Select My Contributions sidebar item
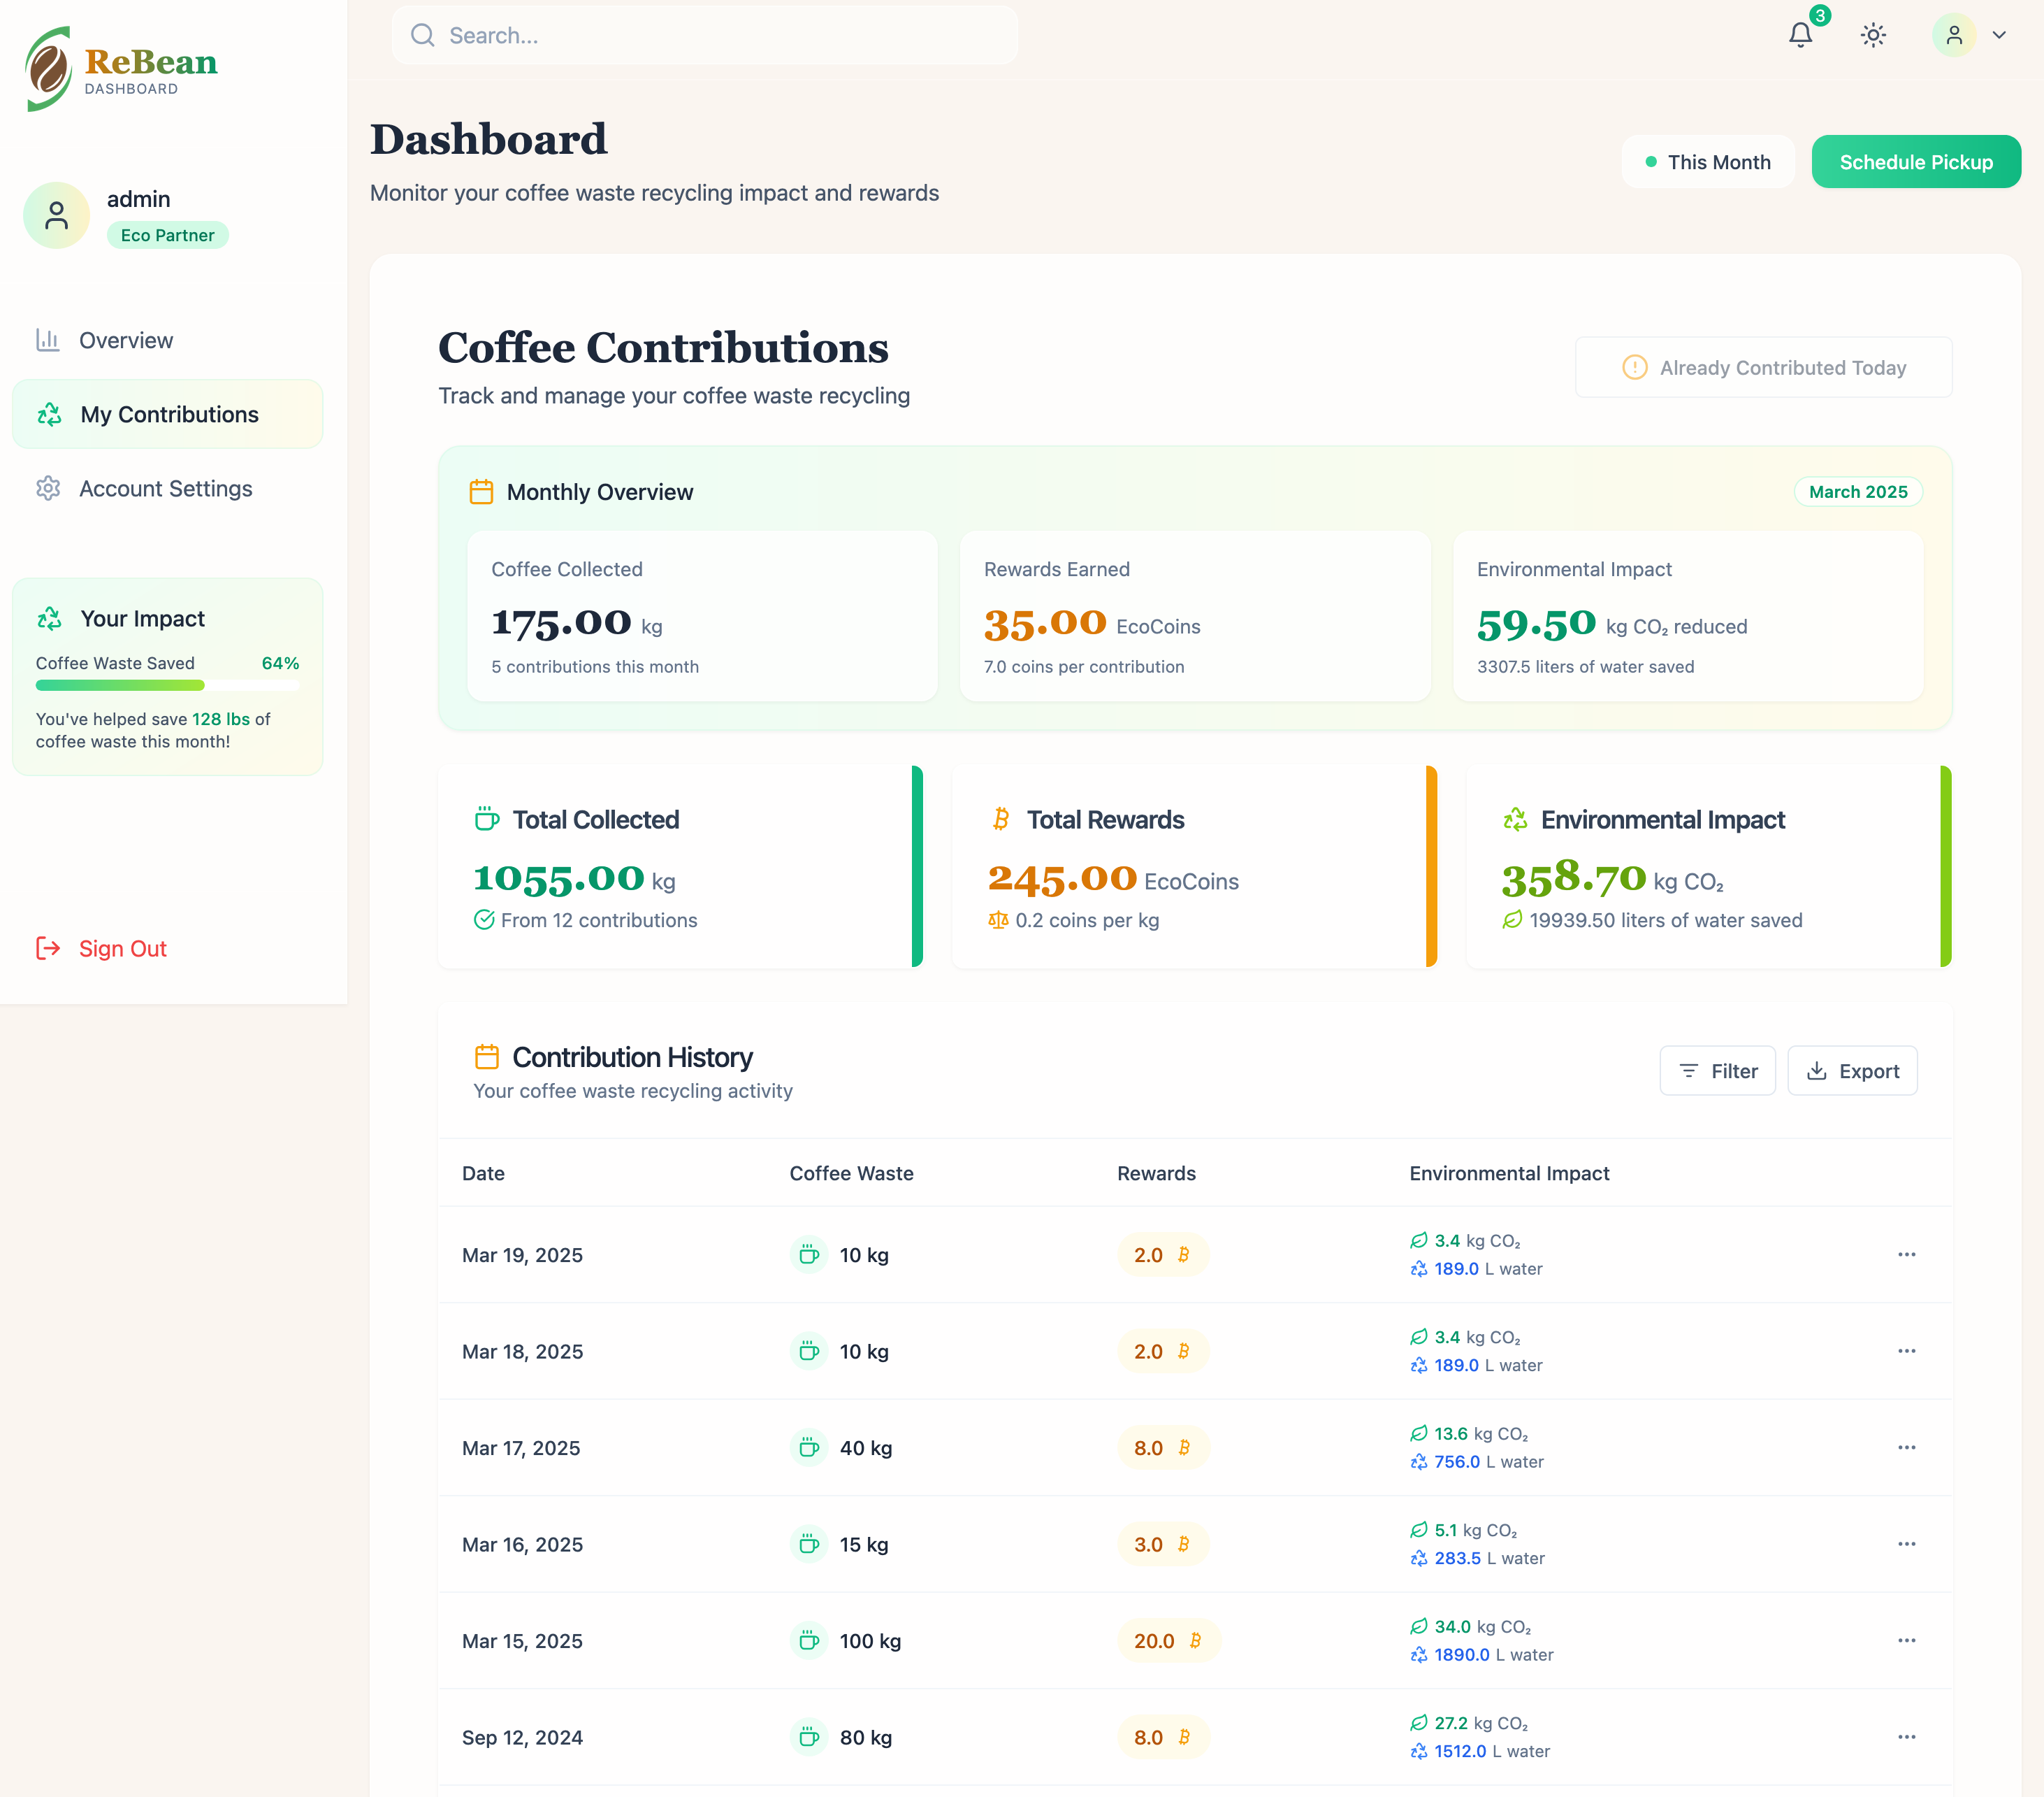 [x=168, y=414]
